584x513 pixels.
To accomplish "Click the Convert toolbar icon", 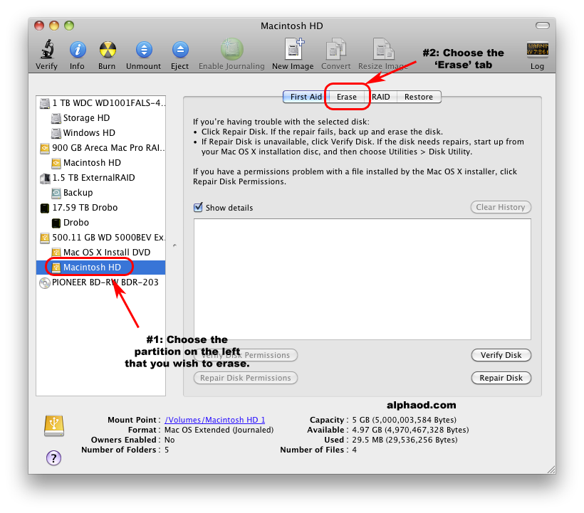I will point(336,48).
